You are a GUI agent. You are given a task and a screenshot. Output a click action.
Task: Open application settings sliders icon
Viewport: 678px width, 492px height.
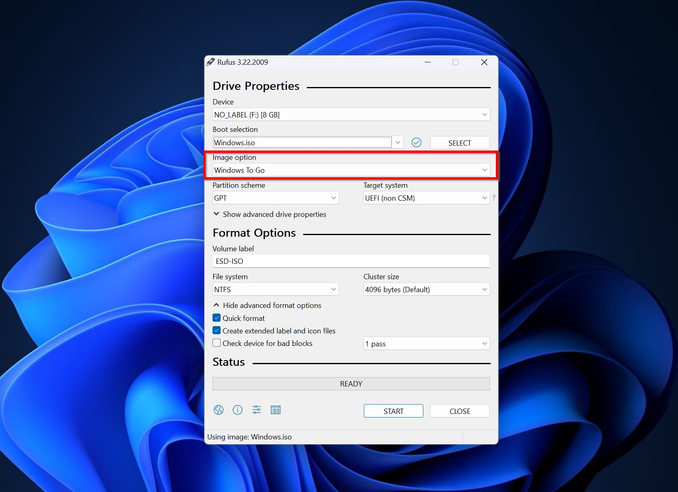(257, 410)
